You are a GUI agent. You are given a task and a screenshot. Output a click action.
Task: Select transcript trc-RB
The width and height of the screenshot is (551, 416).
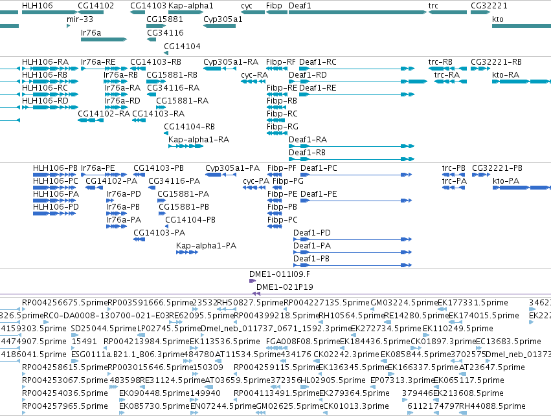pos(447,69)
